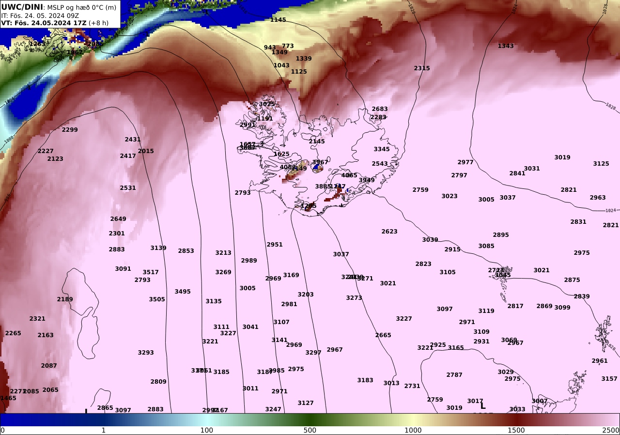This screenshot has height=435, width=620.
Task: Pick the 1043 value on the map
Action: [281, 65]
